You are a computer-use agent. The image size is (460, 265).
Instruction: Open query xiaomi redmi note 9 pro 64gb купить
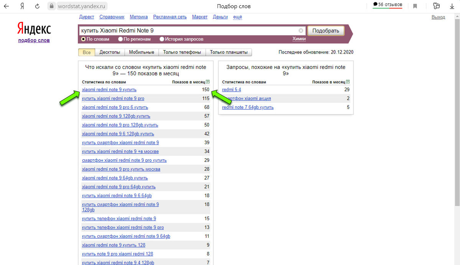pos(119,187)
